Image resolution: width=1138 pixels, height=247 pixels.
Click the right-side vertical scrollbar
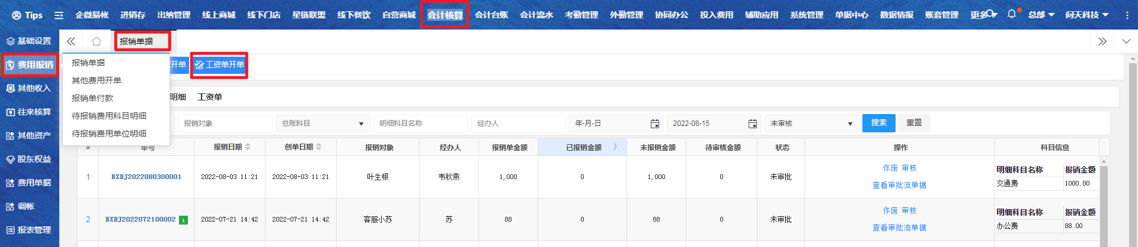(1133, 148)
